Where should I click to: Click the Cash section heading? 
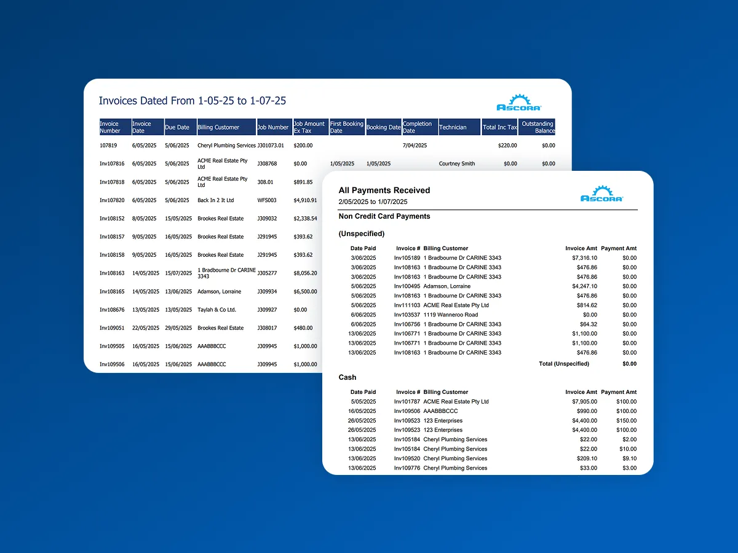[x=347, y=377]
